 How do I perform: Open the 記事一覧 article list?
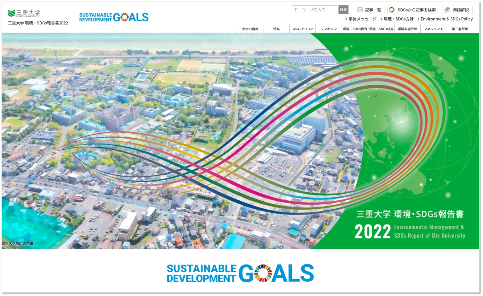[370, 10]
